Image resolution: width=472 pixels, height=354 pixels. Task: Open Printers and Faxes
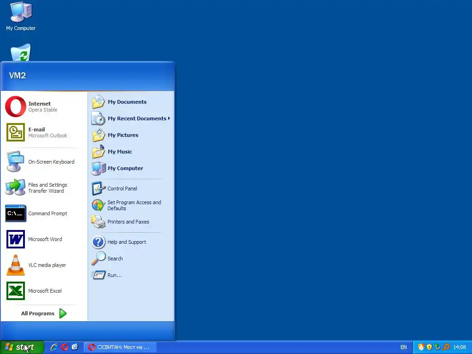click(131, 222)
